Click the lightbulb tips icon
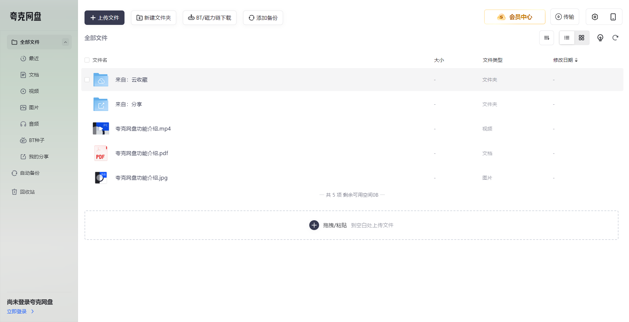Viewport: 629px width, 322px height. [x=600, y=38]
